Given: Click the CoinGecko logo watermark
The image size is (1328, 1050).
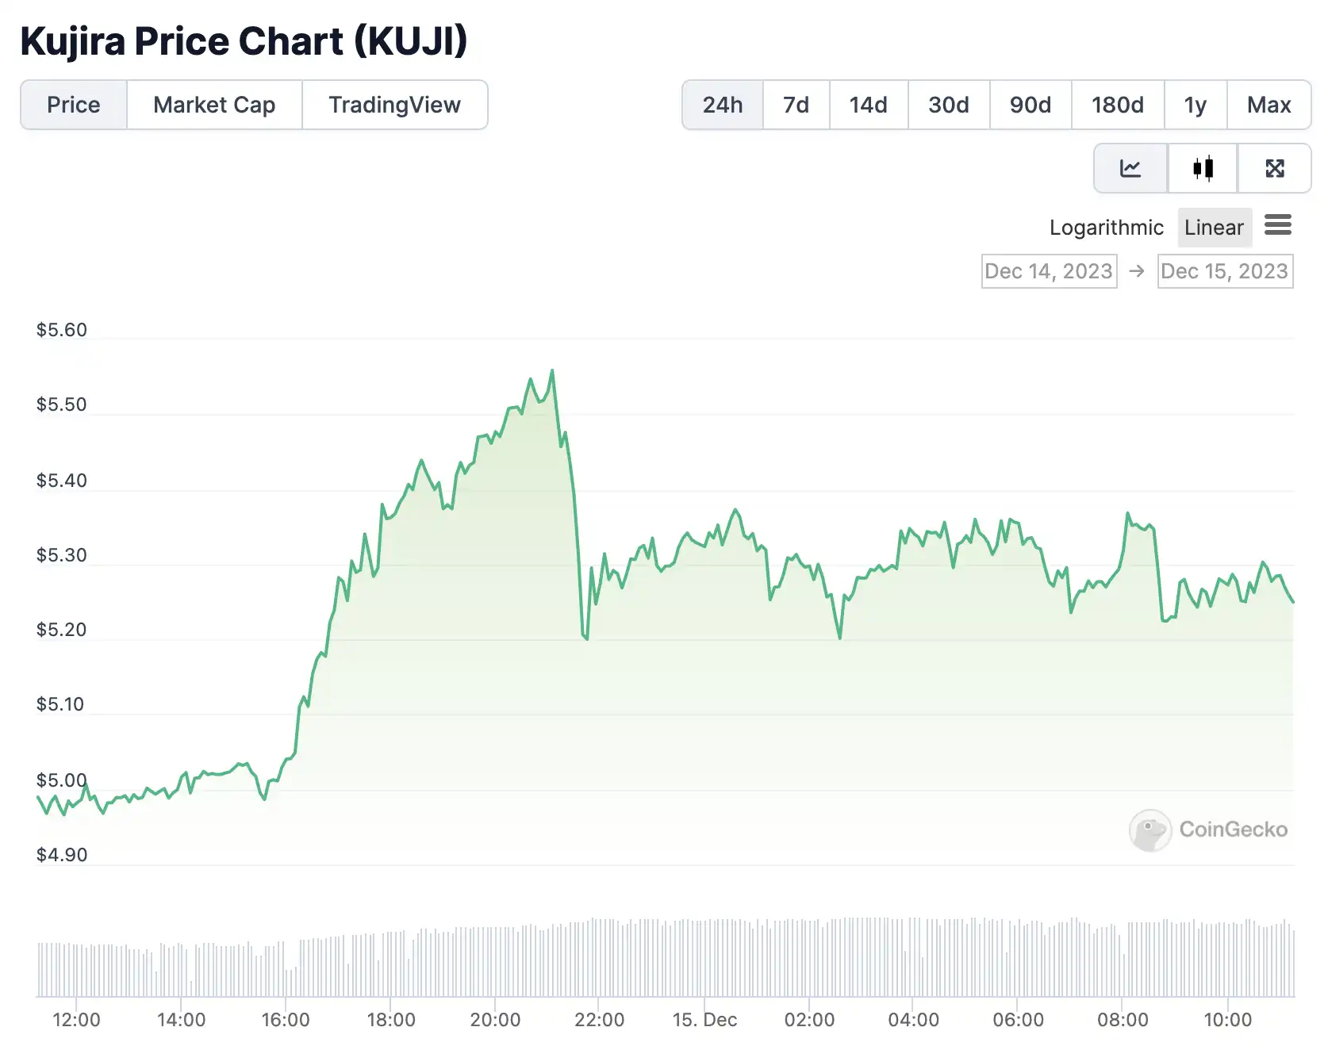Looking at the screenshot, I should pos(1208,830).
